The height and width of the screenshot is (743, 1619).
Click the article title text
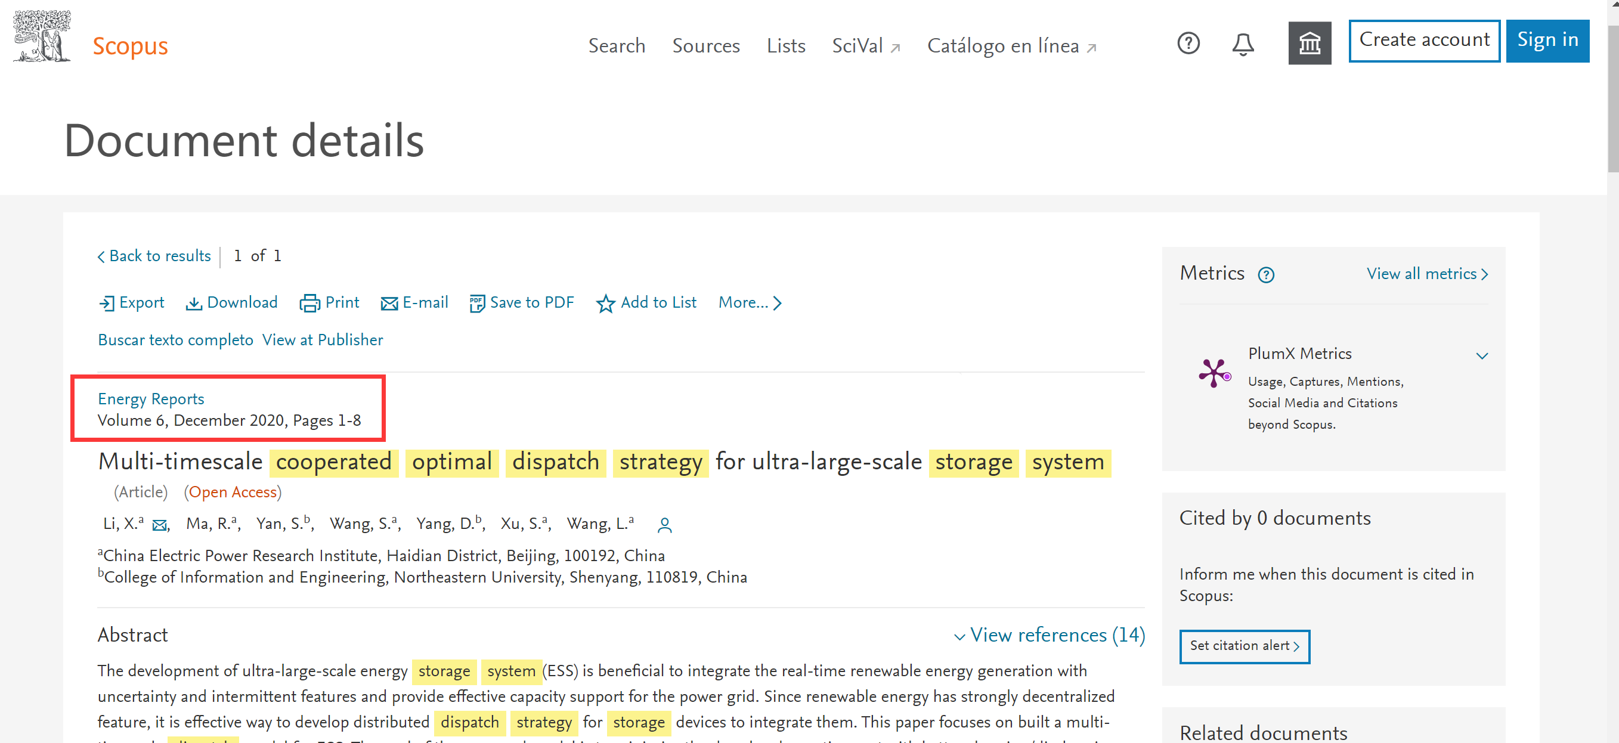pyautogui.click(x=604, y=463)
